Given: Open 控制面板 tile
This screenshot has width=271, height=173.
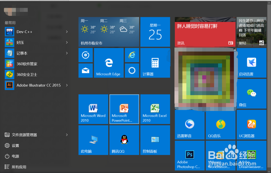Looking at the screenshot, I should [155, 140].
